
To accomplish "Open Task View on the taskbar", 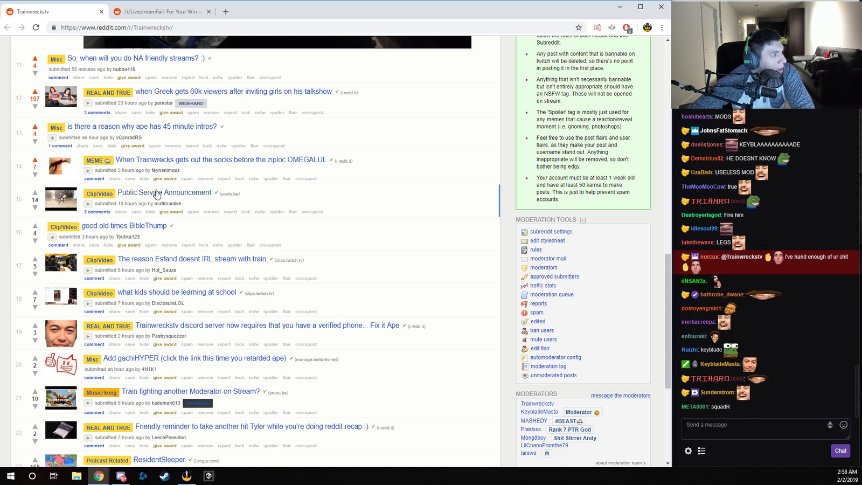I will tap(54, 476).
